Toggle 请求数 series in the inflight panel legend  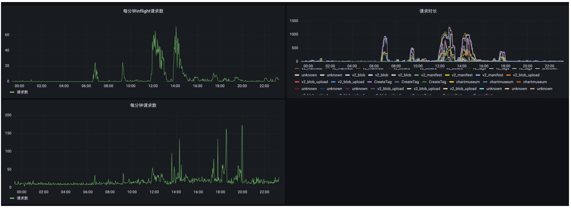pos(22,92)
